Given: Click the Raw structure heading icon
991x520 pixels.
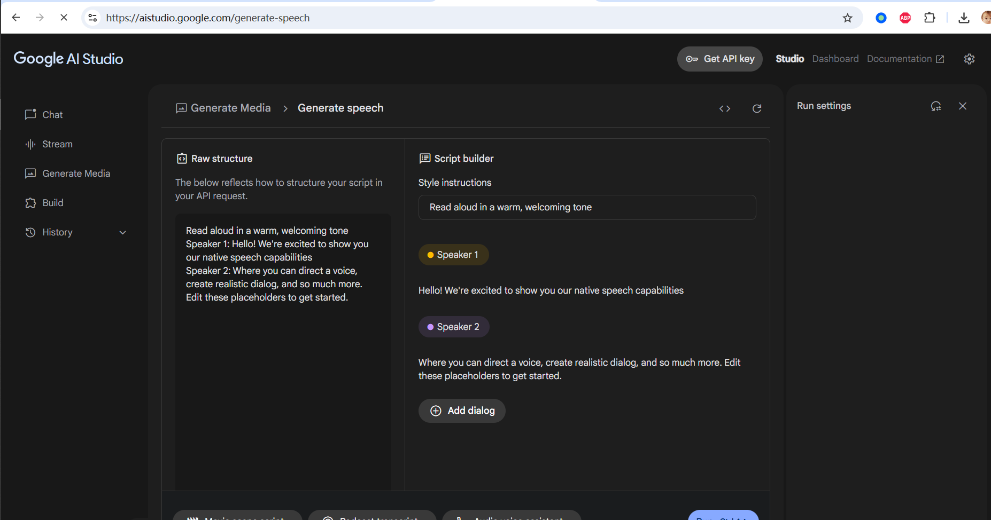Looking at the screenshot, I should (182, 159).
